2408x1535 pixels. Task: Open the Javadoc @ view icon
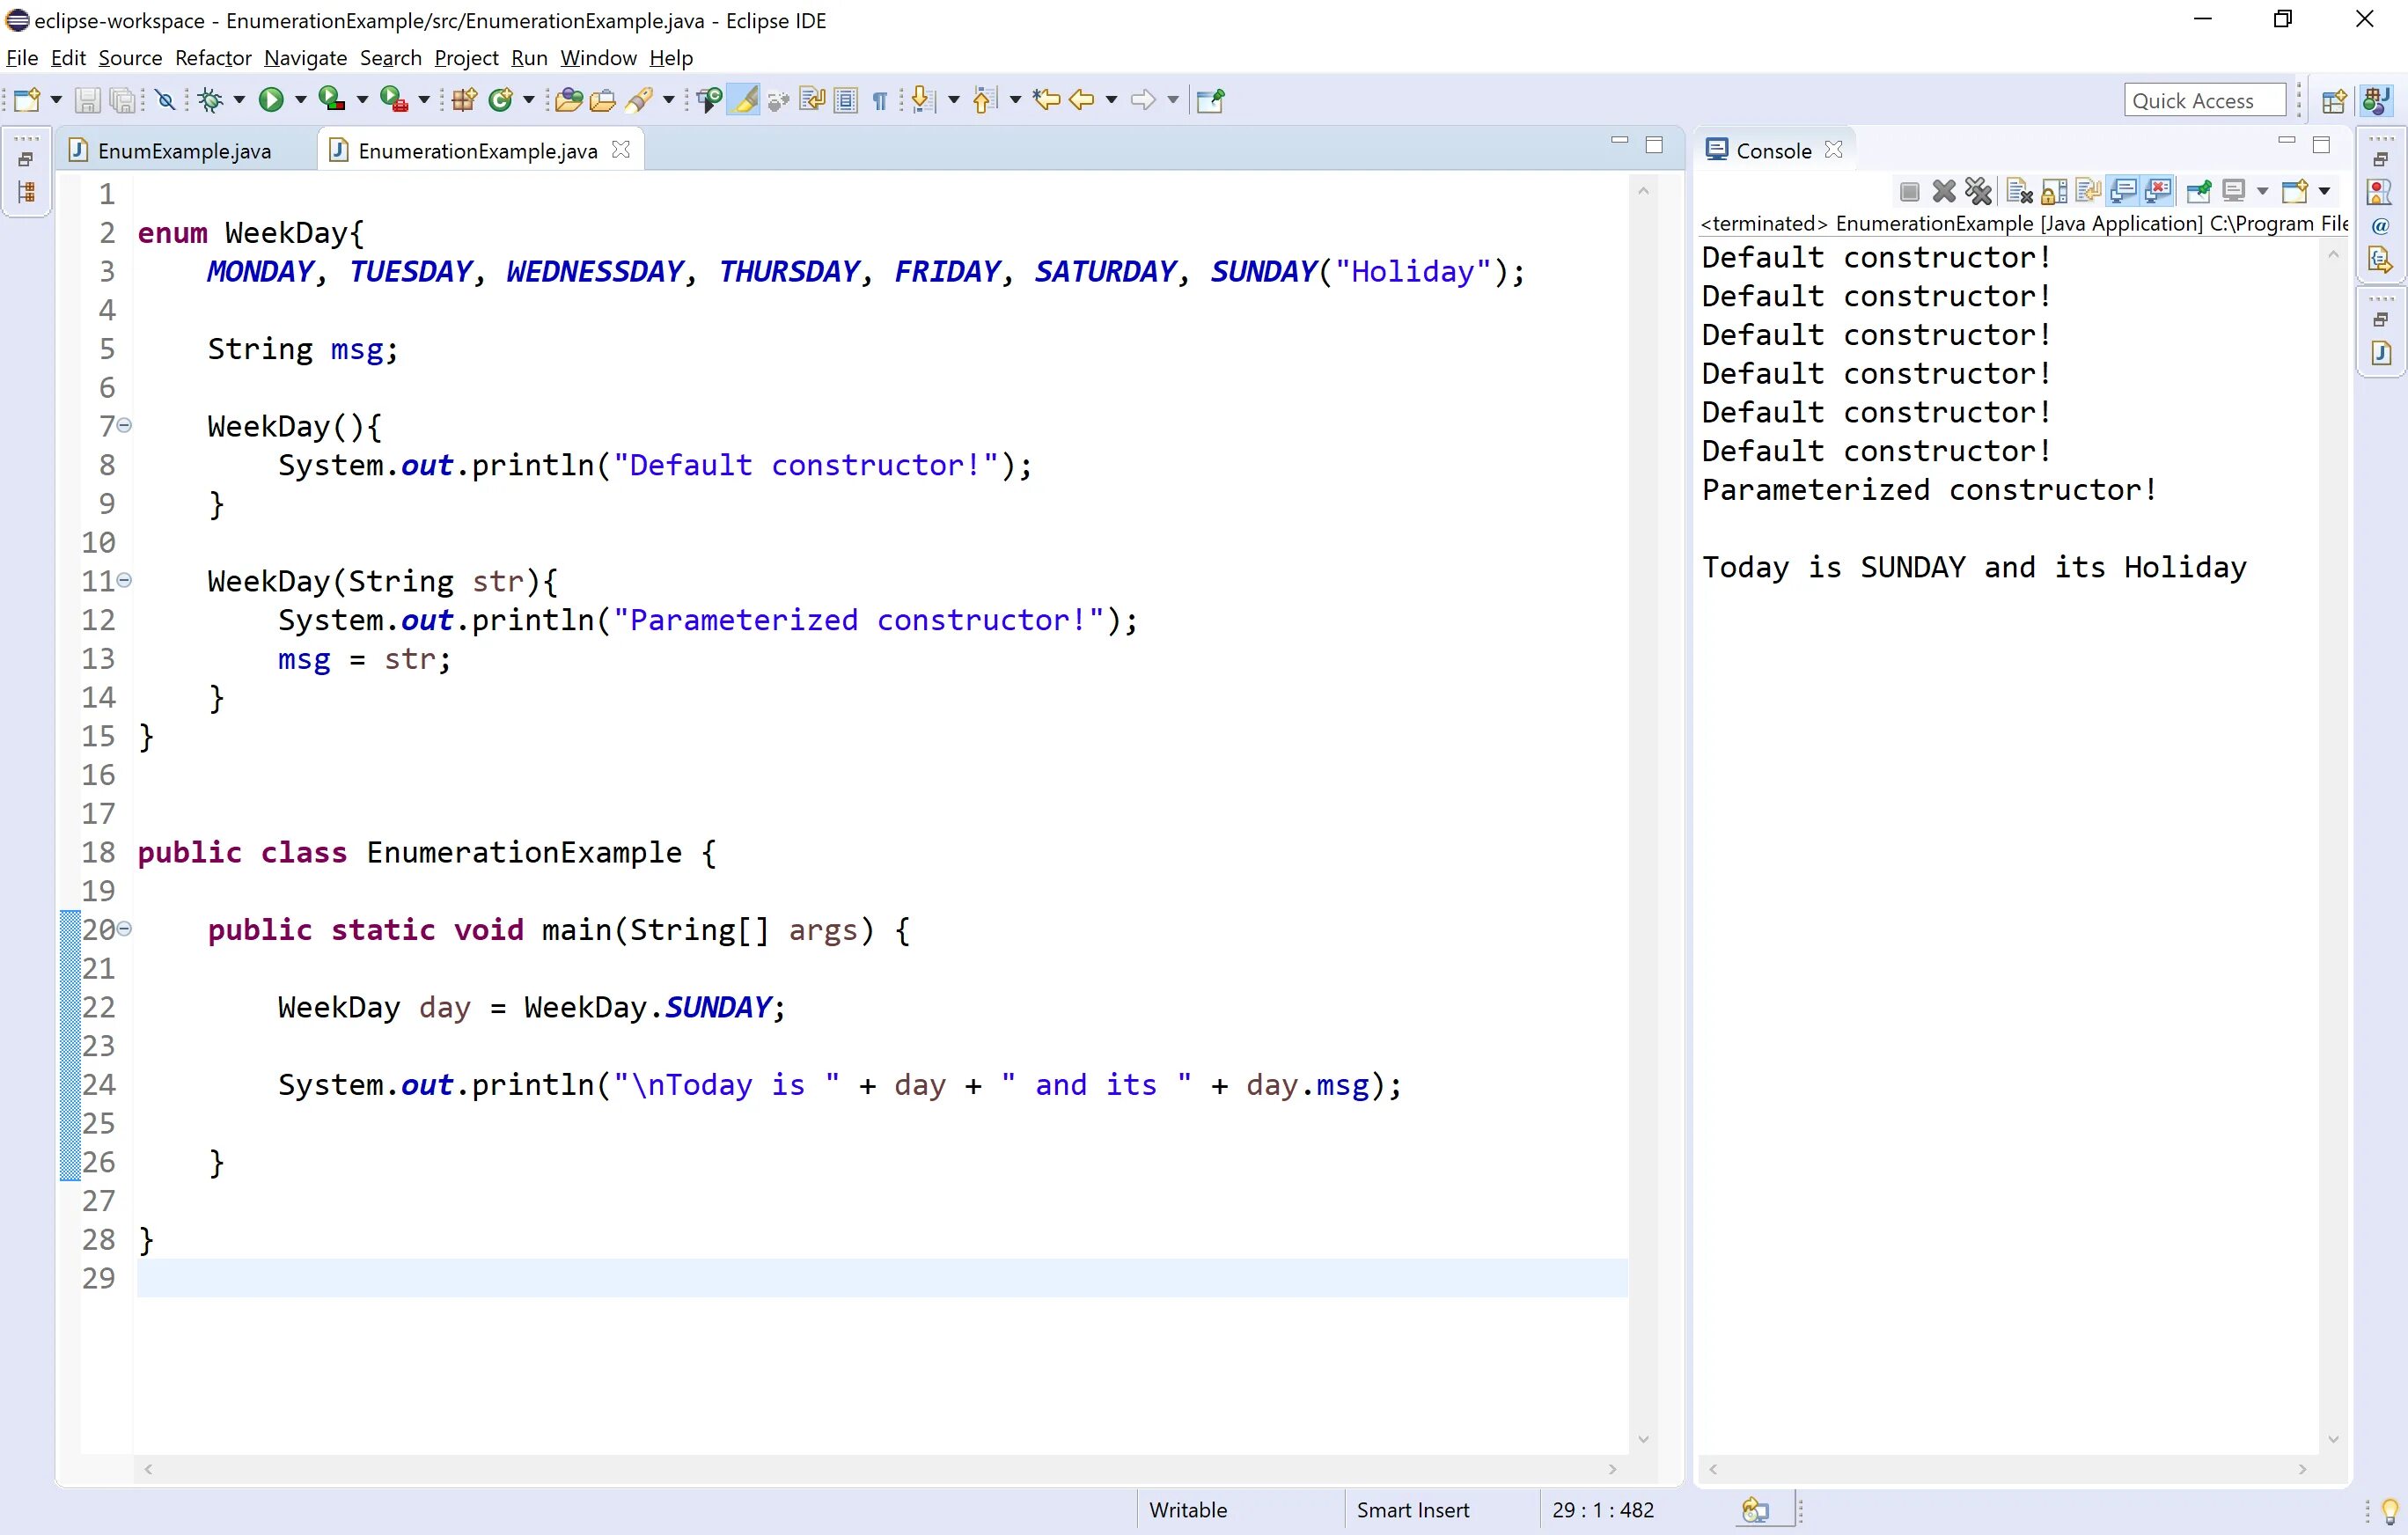(2381, 226)
